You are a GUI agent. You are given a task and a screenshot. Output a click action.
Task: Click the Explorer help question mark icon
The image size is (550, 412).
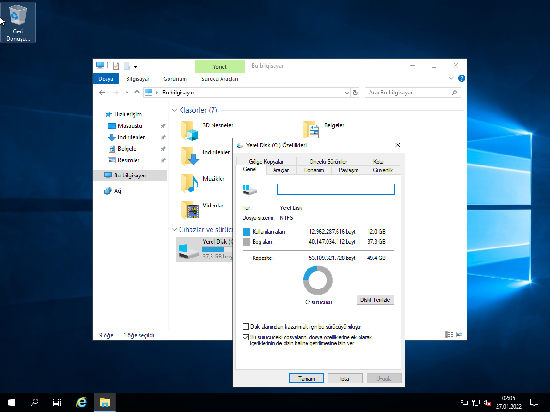tap(461, 78)
